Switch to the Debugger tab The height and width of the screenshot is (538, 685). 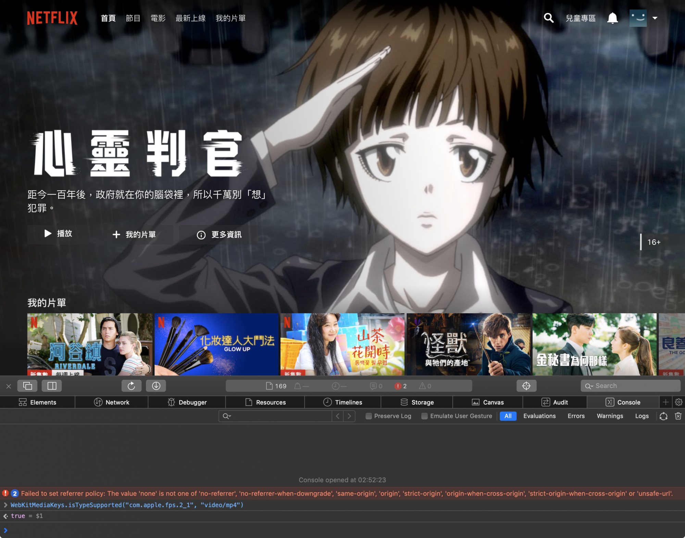click(x=187, y=402)
